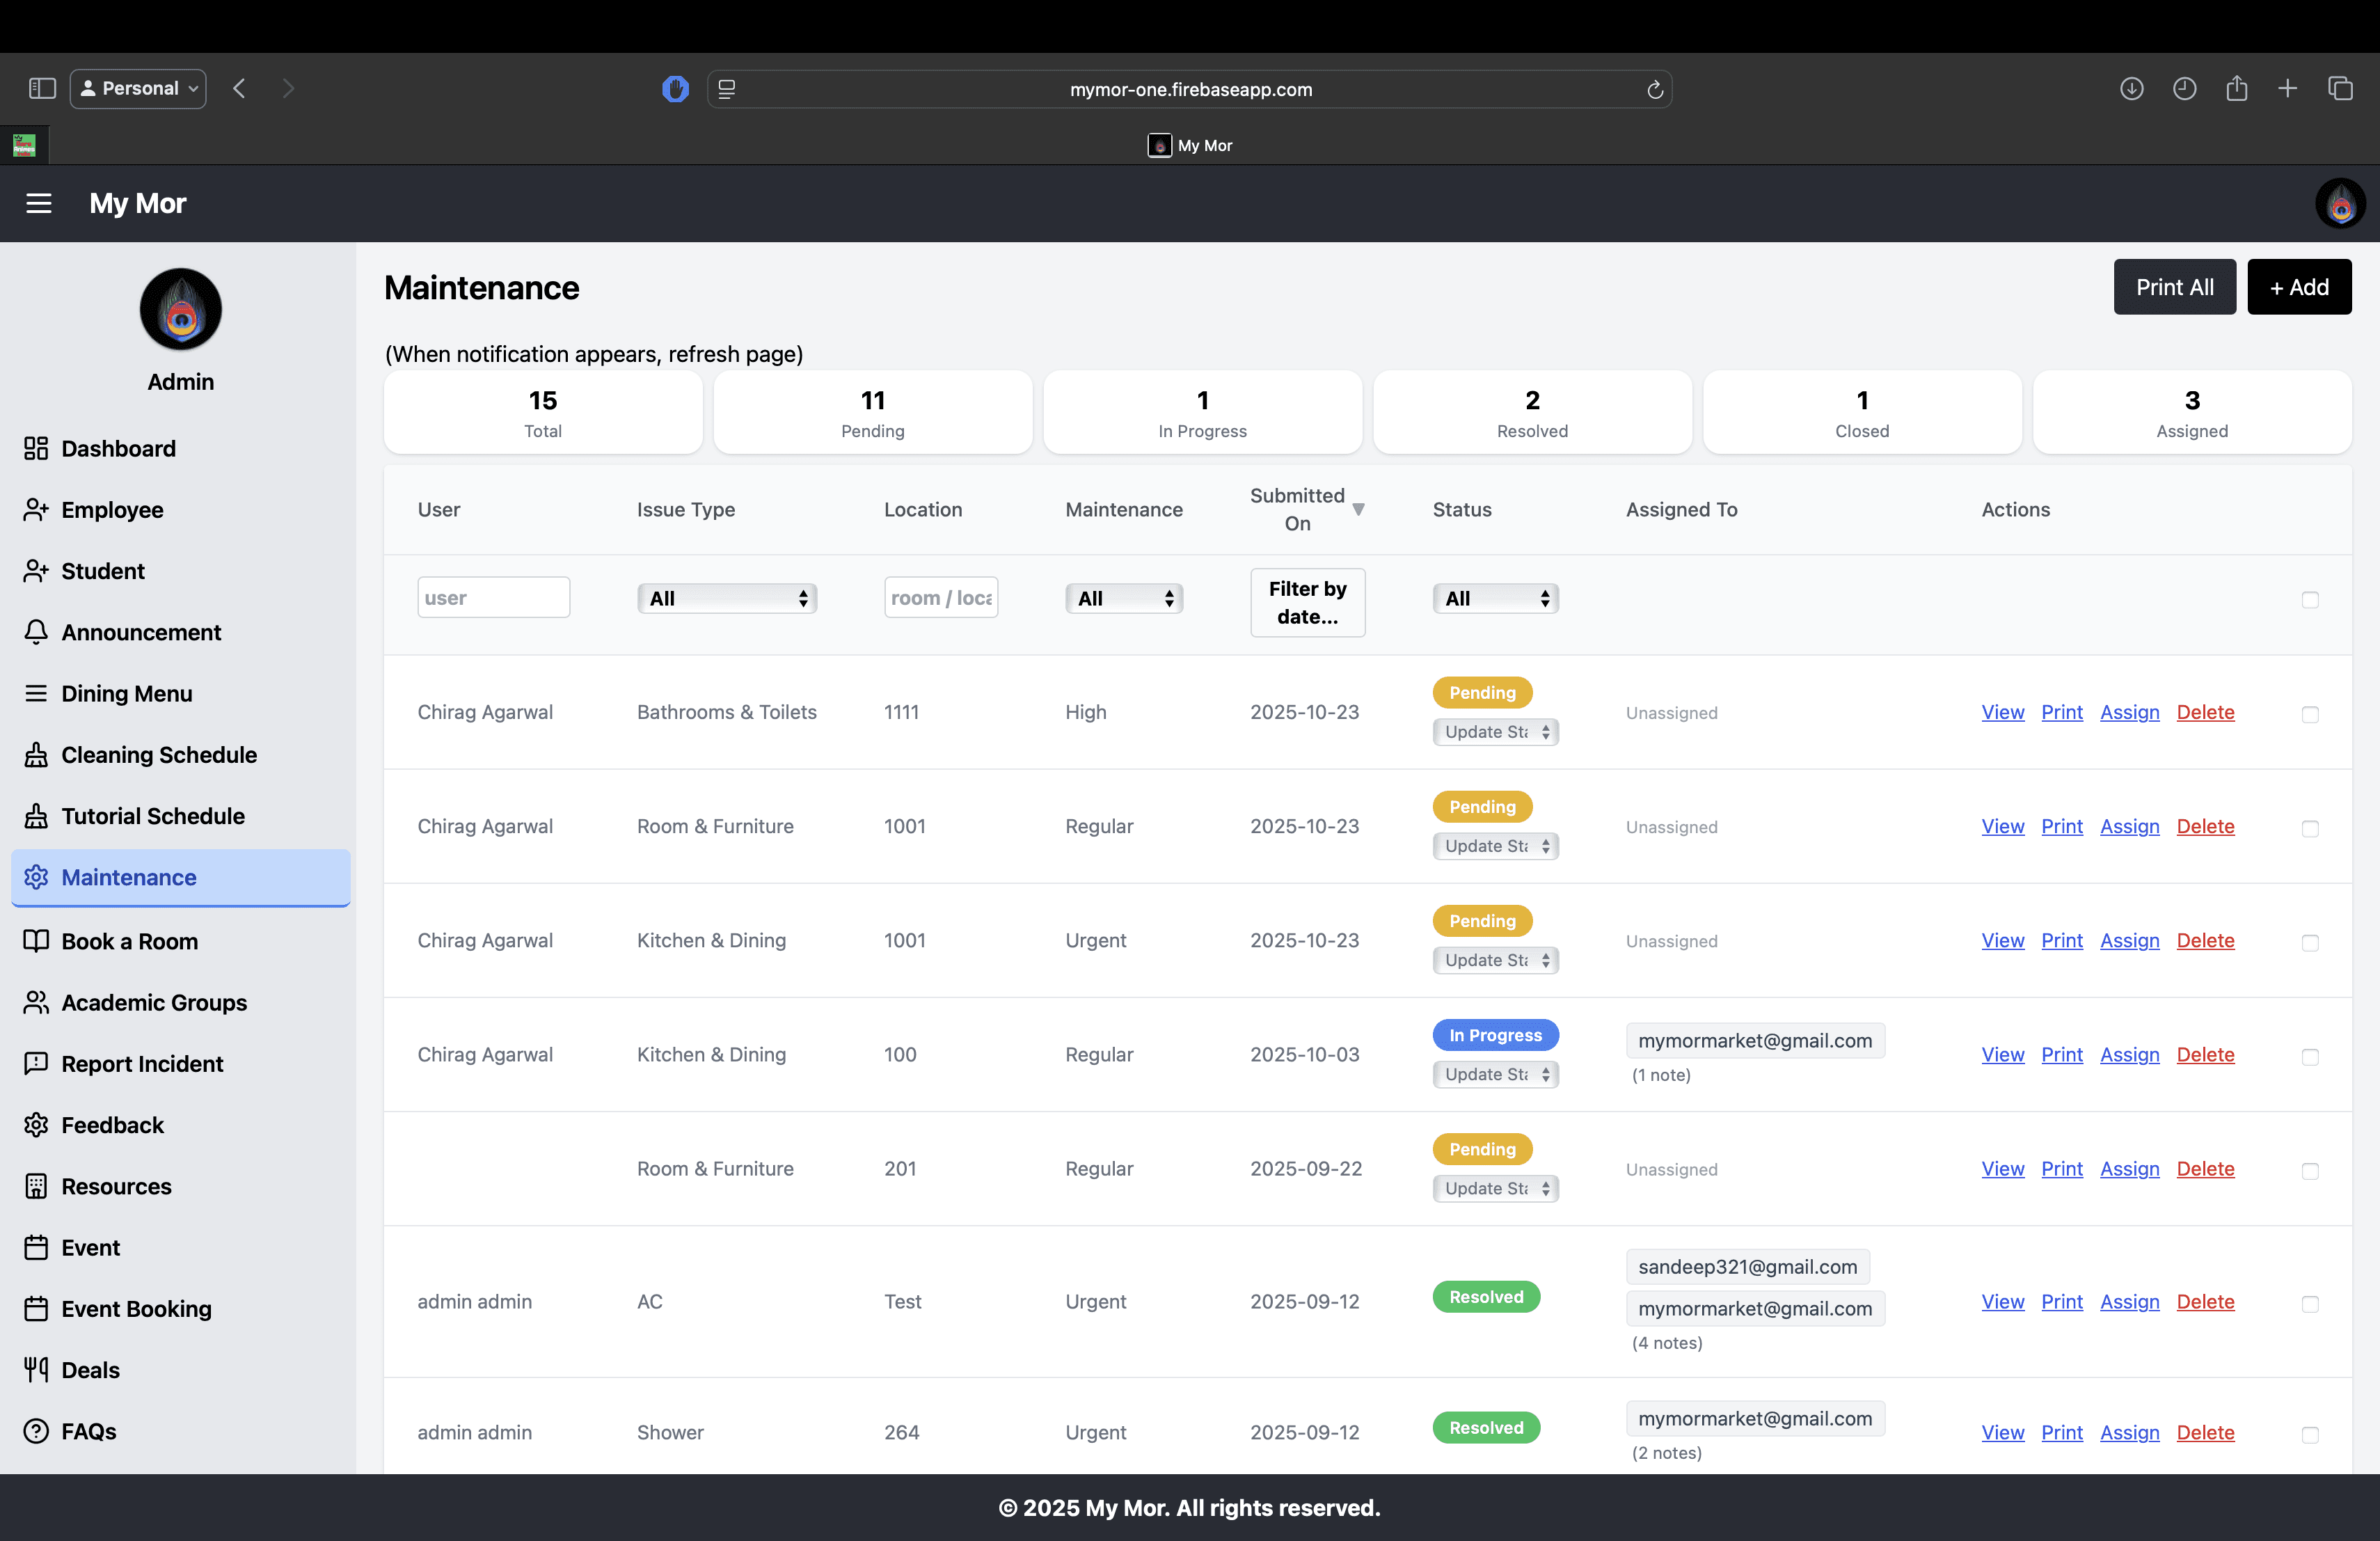The image size is (2380, 1541).
Task: Click the Book a Room book icon
Action: [36, 941]
